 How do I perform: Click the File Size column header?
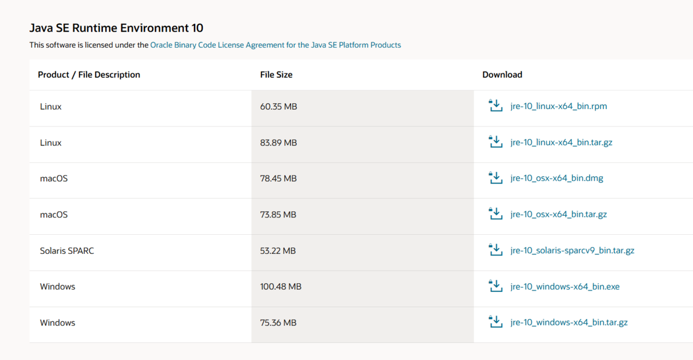click(x=276, y=74)
